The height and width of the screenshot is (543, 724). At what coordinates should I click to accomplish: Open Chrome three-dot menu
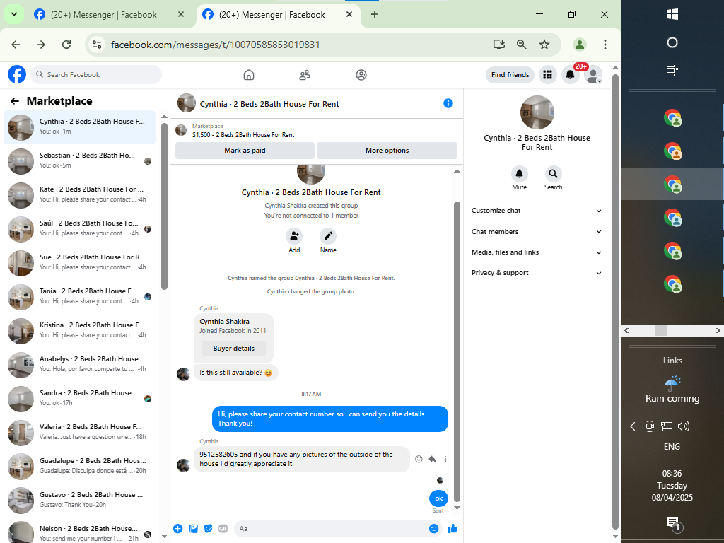tap(605, 45)
